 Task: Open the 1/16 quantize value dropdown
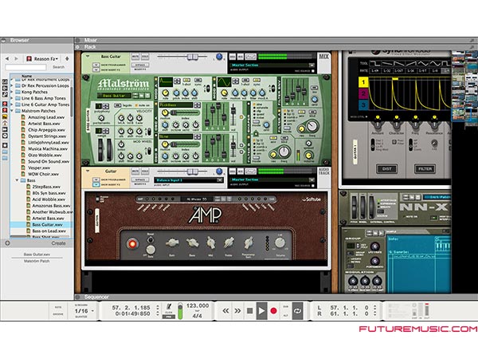click(84, 311)
